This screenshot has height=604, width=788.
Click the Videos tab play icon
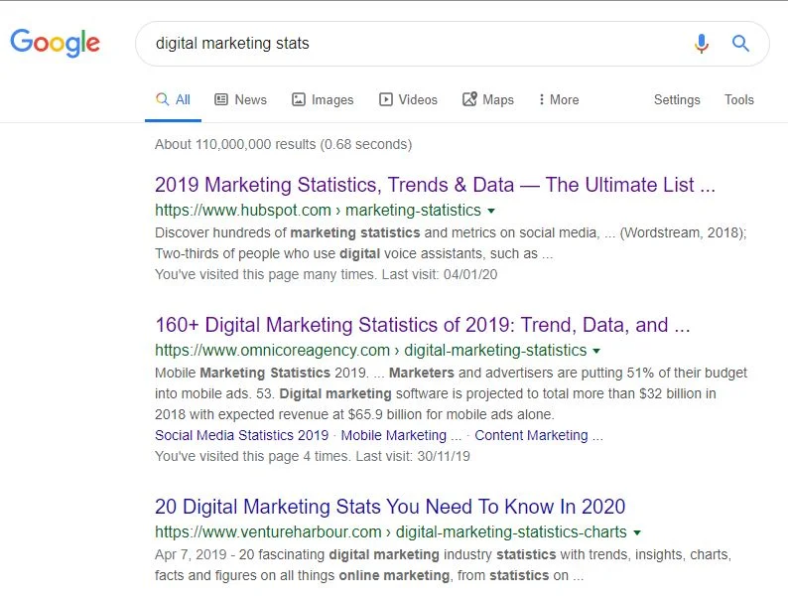(x=385, y=99)
